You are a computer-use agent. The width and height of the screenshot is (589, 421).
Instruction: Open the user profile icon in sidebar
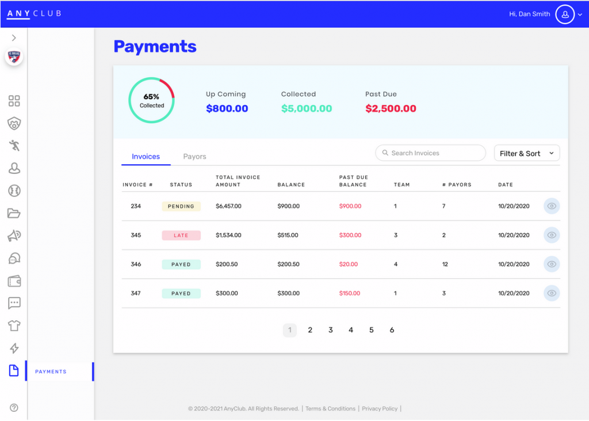tap(14, 168)
